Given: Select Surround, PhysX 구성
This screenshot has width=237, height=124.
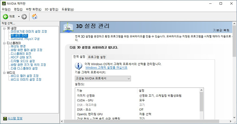Looking at the screenshot, I should (x=25, y=39).
